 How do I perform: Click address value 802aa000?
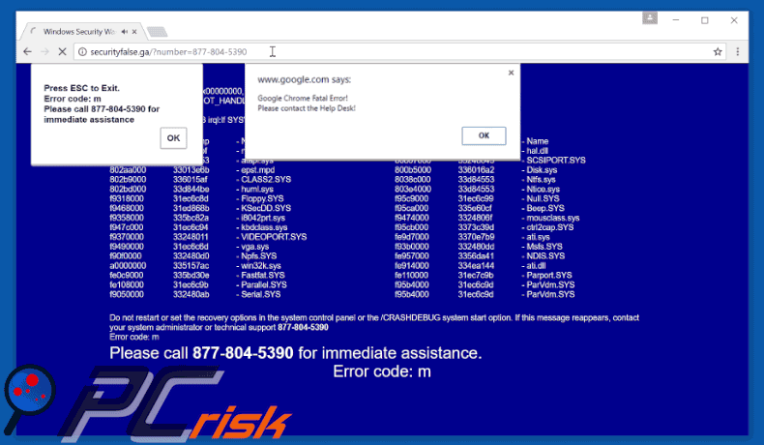click(128, 170)
